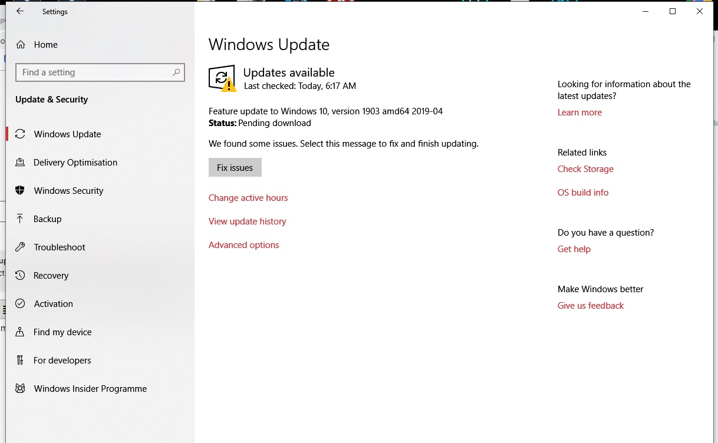Click the 'Feature update to Windows 10' text
This screenshot has height=443, width=718.
(325, 111)
